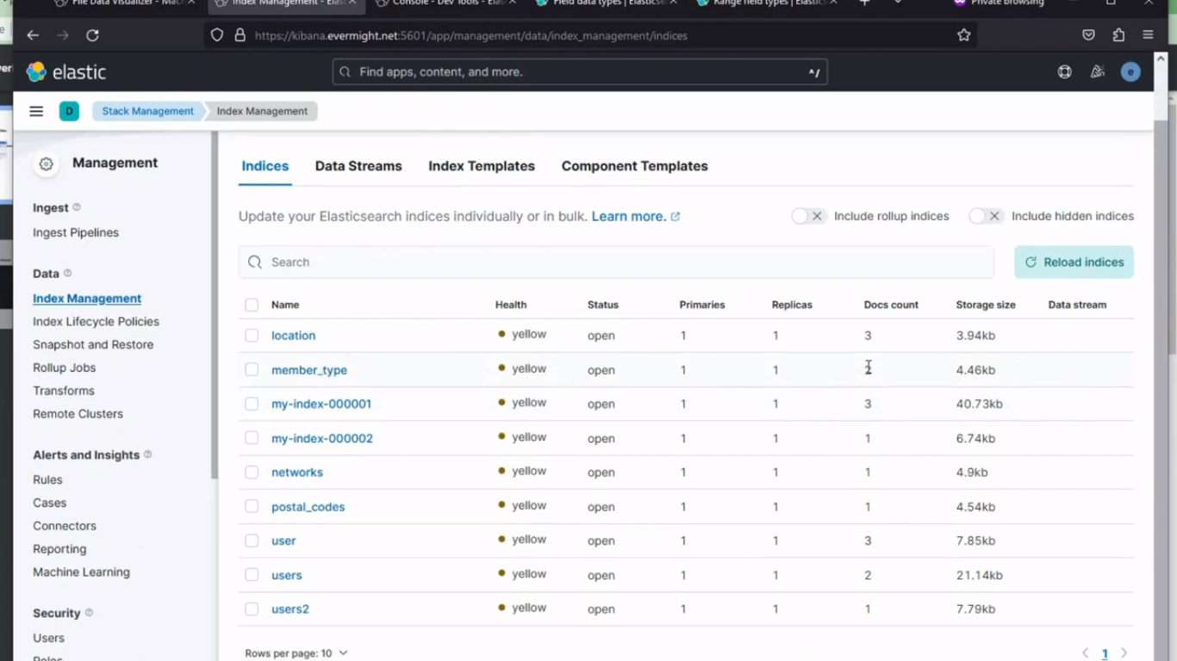Screen dimensions: 1177x661
Task: Check the postal_codes index checkbox
Action: 252,506
